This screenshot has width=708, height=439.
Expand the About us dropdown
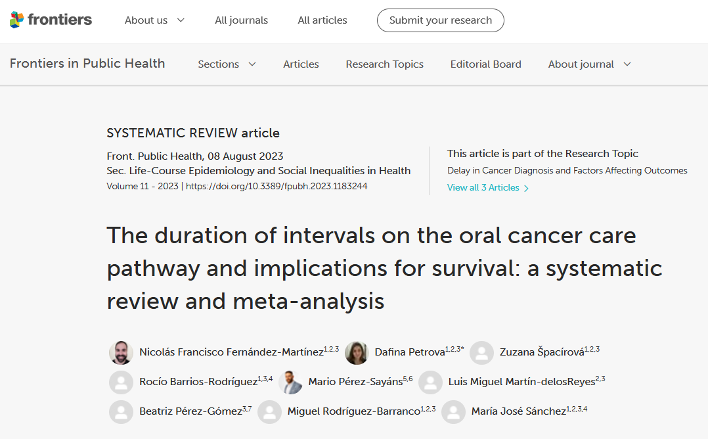[154, 20]
